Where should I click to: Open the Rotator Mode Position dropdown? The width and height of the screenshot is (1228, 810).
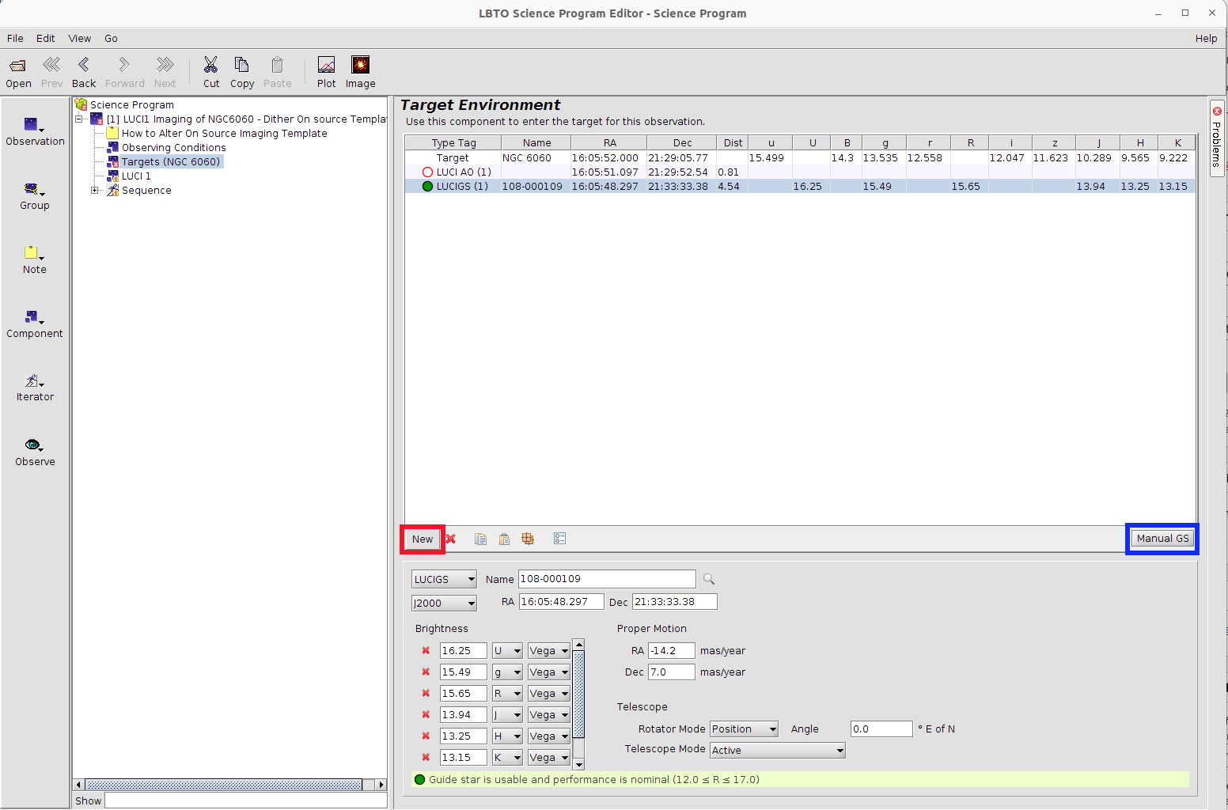tap(744, 729)
